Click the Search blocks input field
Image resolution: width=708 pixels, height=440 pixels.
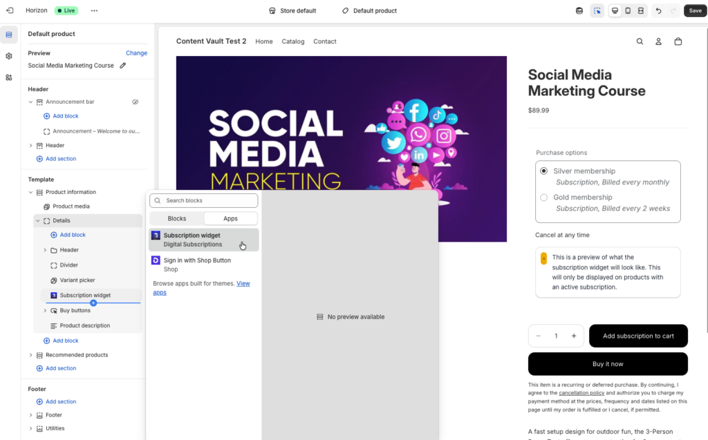(x=204, y=200)
